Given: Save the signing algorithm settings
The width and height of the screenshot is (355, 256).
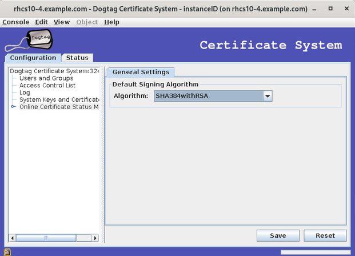Looking at the screenshot, I should coord(278,235).
